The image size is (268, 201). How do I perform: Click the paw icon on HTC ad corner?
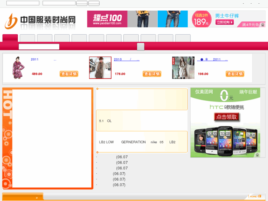[257, 155]
